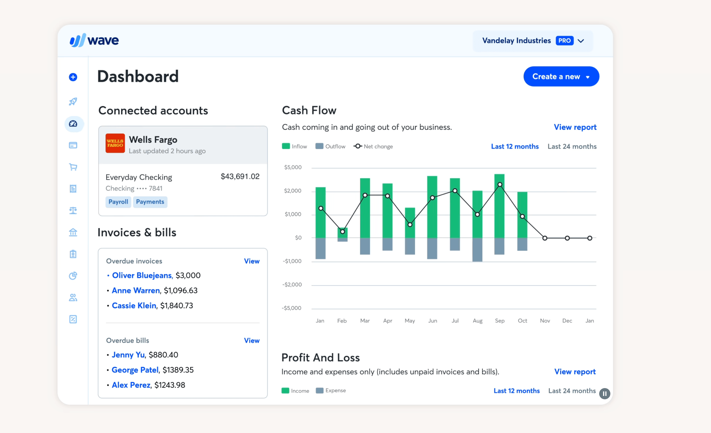
Task: Toggle the Net change legend item
Action: point(373,146)
